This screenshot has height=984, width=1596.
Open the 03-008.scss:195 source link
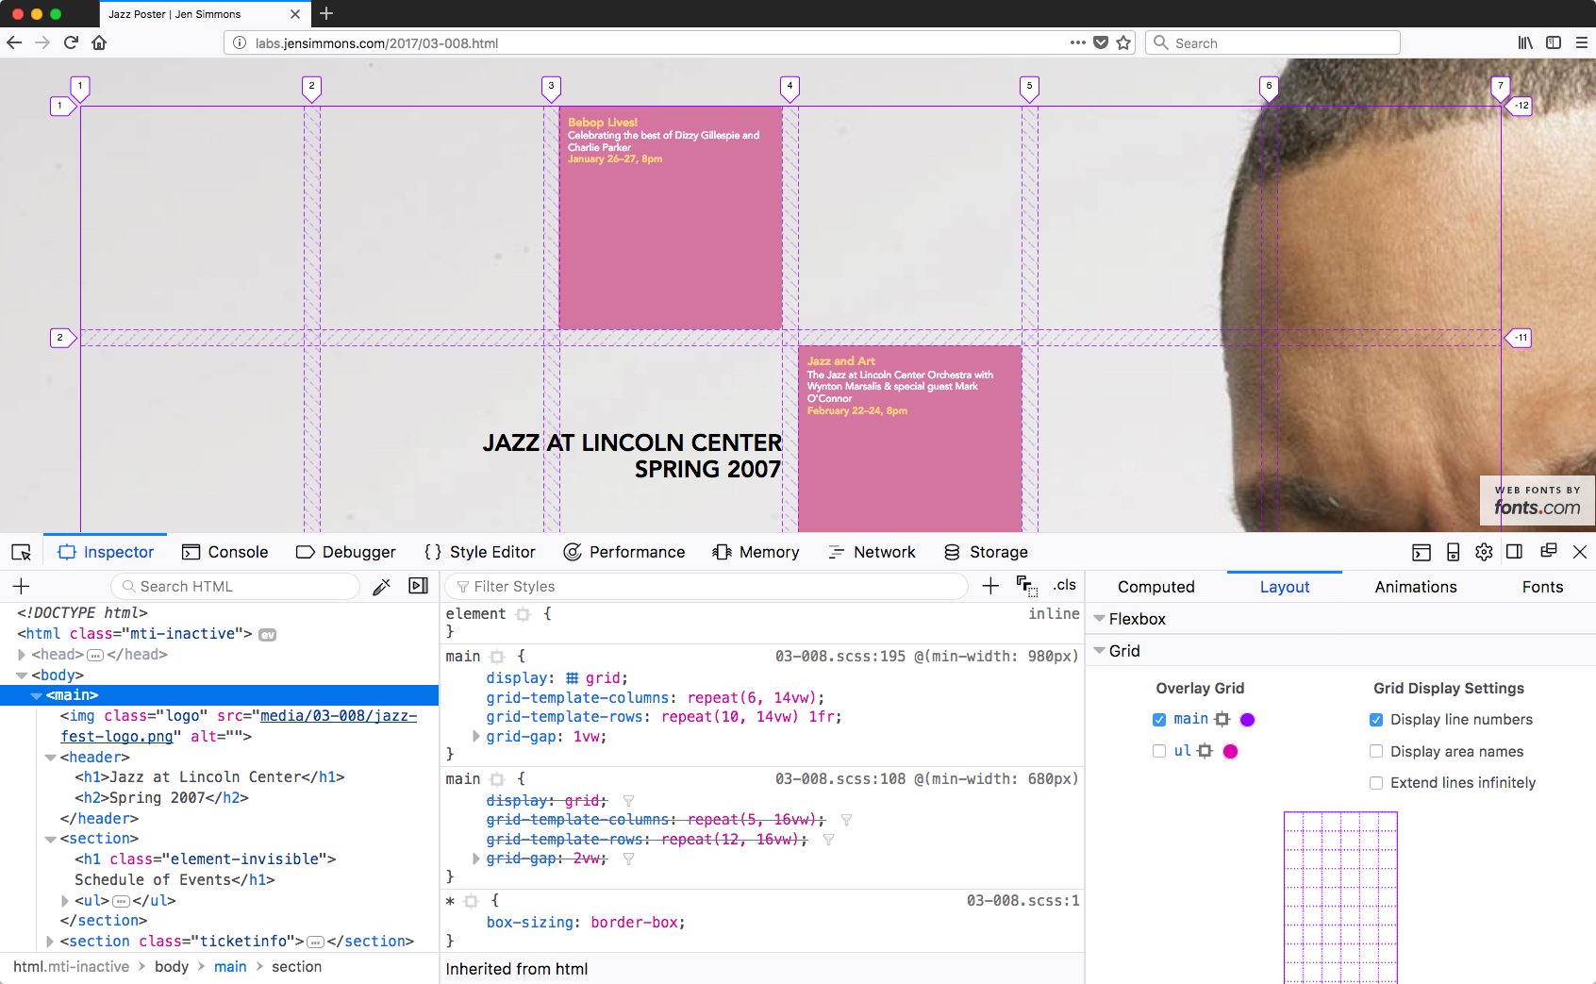(840, 656)
